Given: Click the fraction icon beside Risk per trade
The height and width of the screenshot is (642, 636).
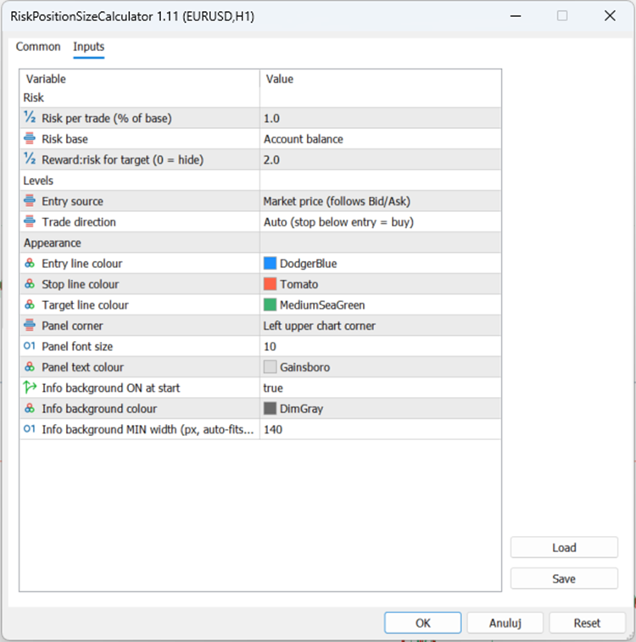Looking at the screenshot, I should pyautogui.click(x=30, y=118).
